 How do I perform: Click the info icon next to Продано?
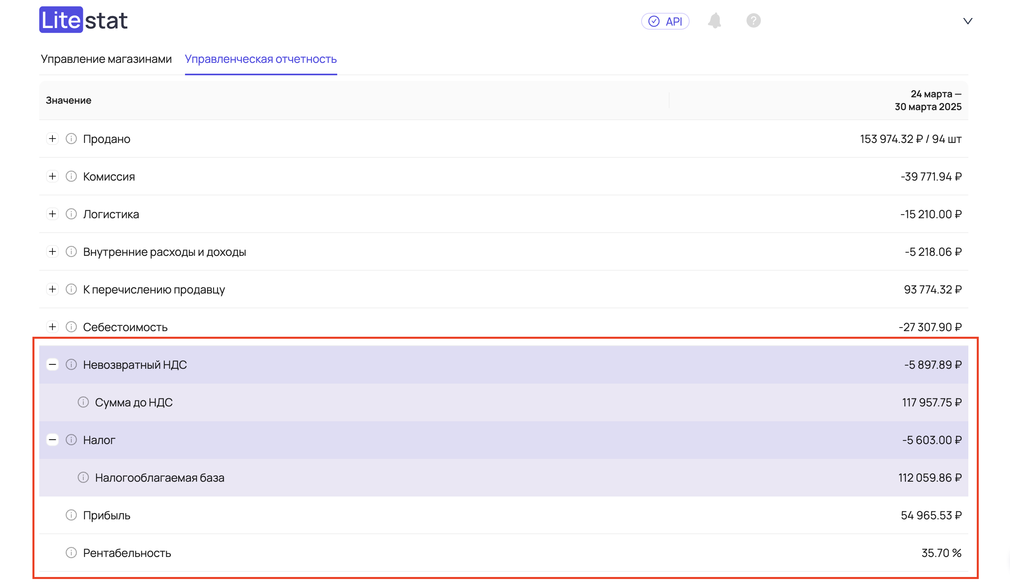pos(71,139)
